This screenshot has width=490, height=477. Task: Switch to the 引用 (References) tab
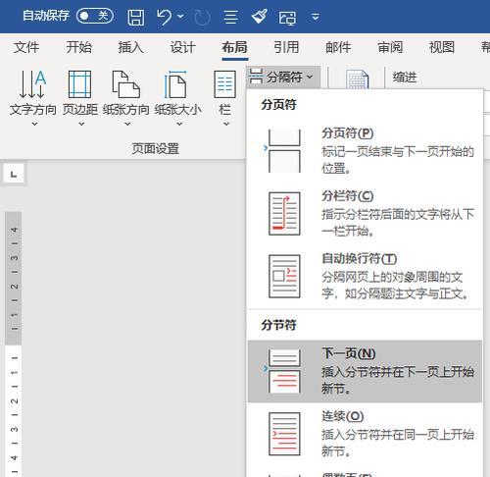click(x=286, y=47)
